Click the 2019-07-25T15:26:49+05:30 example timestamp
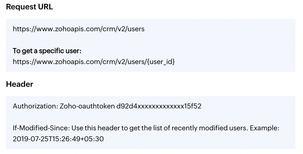Screen dimensions: 303x154 click(x=58, y=139)
